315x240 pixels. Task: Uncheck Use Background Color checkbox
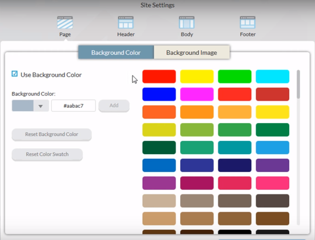(15, 74)
